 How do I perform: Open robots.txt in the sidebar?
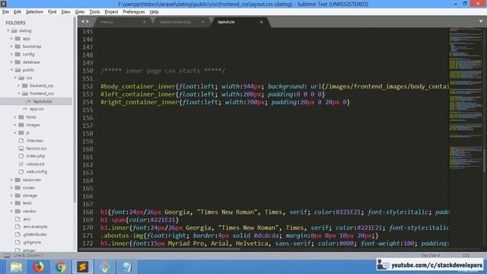pos(35,164)
